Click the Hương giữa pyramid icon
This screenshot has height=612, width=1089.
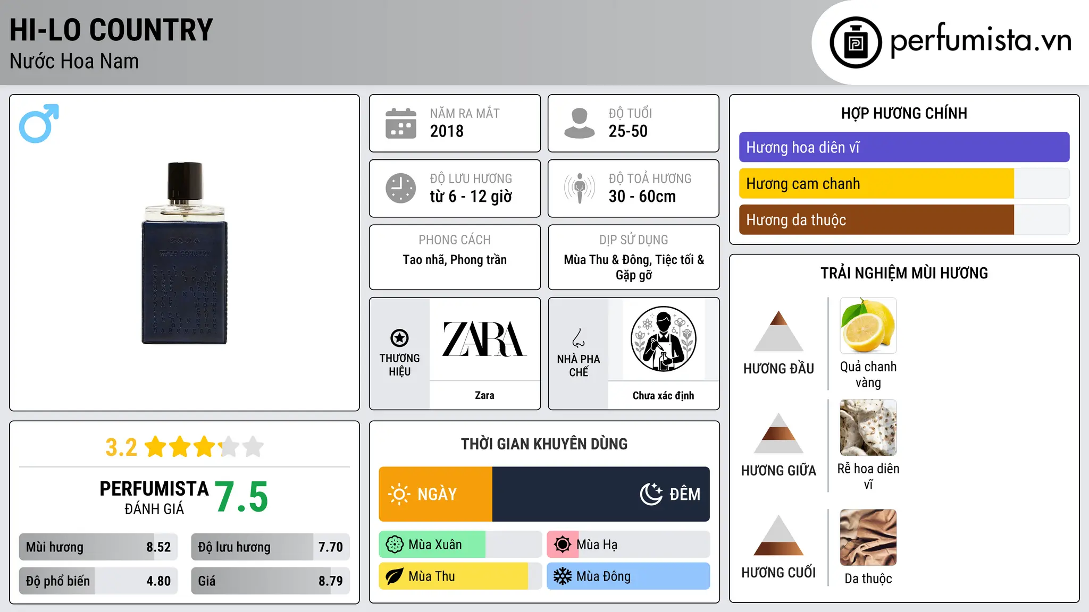778,433
